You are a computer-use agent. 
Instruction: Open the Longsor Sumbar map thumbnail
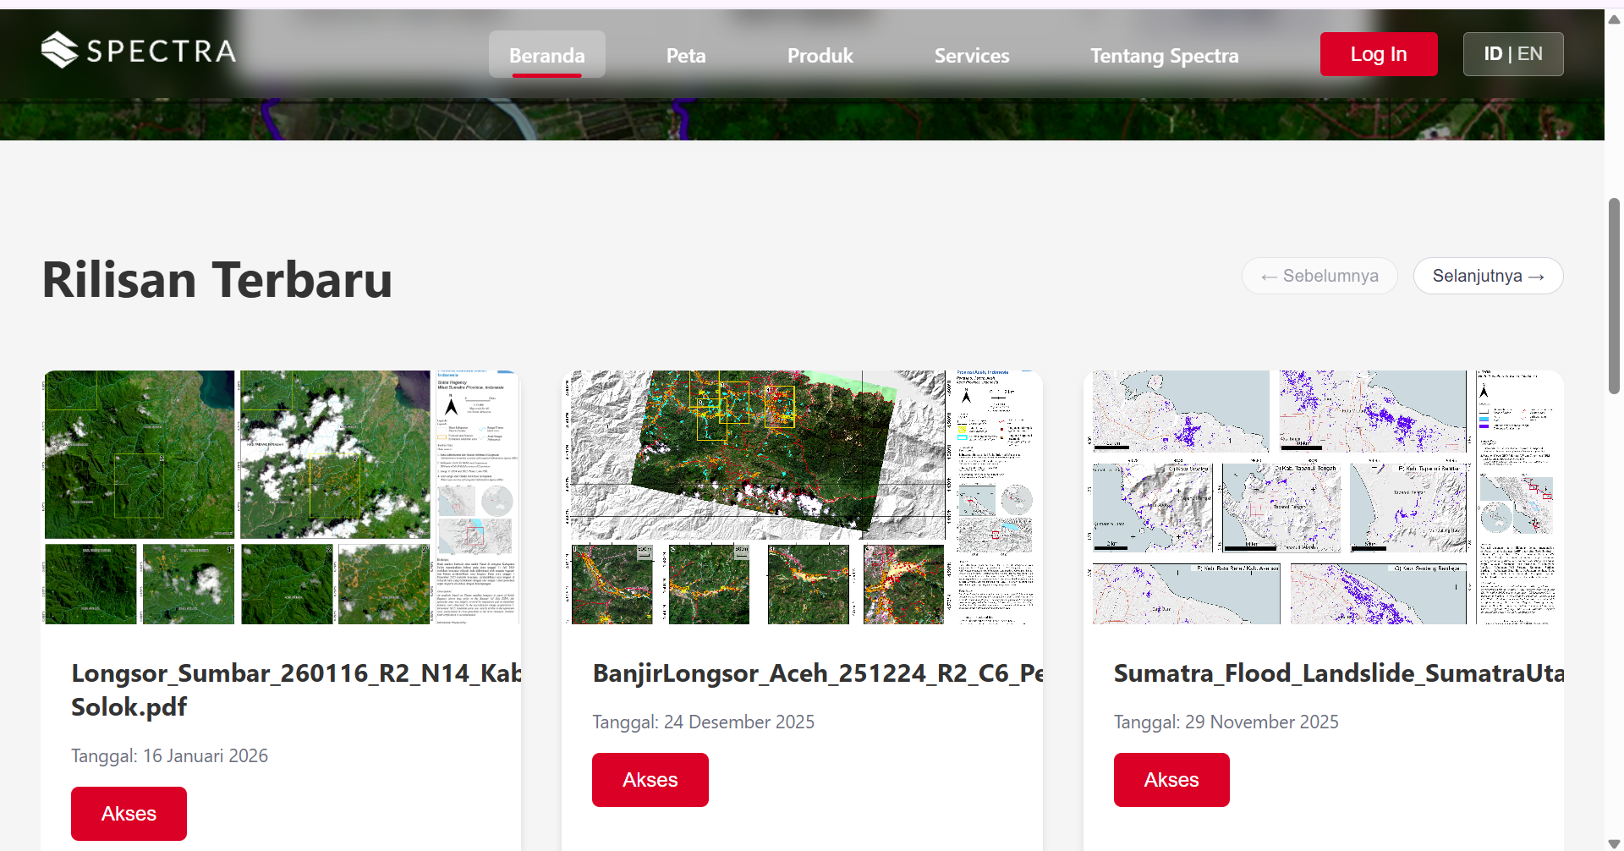[281, 497]
